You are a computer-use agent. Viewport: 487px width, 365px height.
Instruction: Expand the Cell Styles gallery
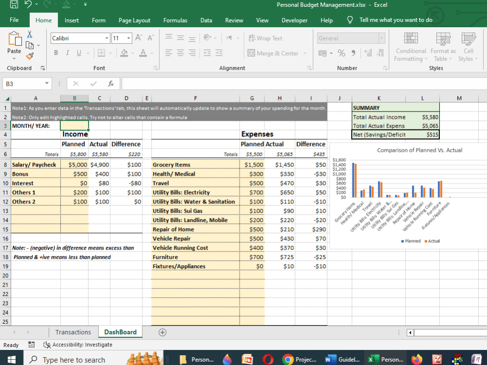tap(468, 47)
